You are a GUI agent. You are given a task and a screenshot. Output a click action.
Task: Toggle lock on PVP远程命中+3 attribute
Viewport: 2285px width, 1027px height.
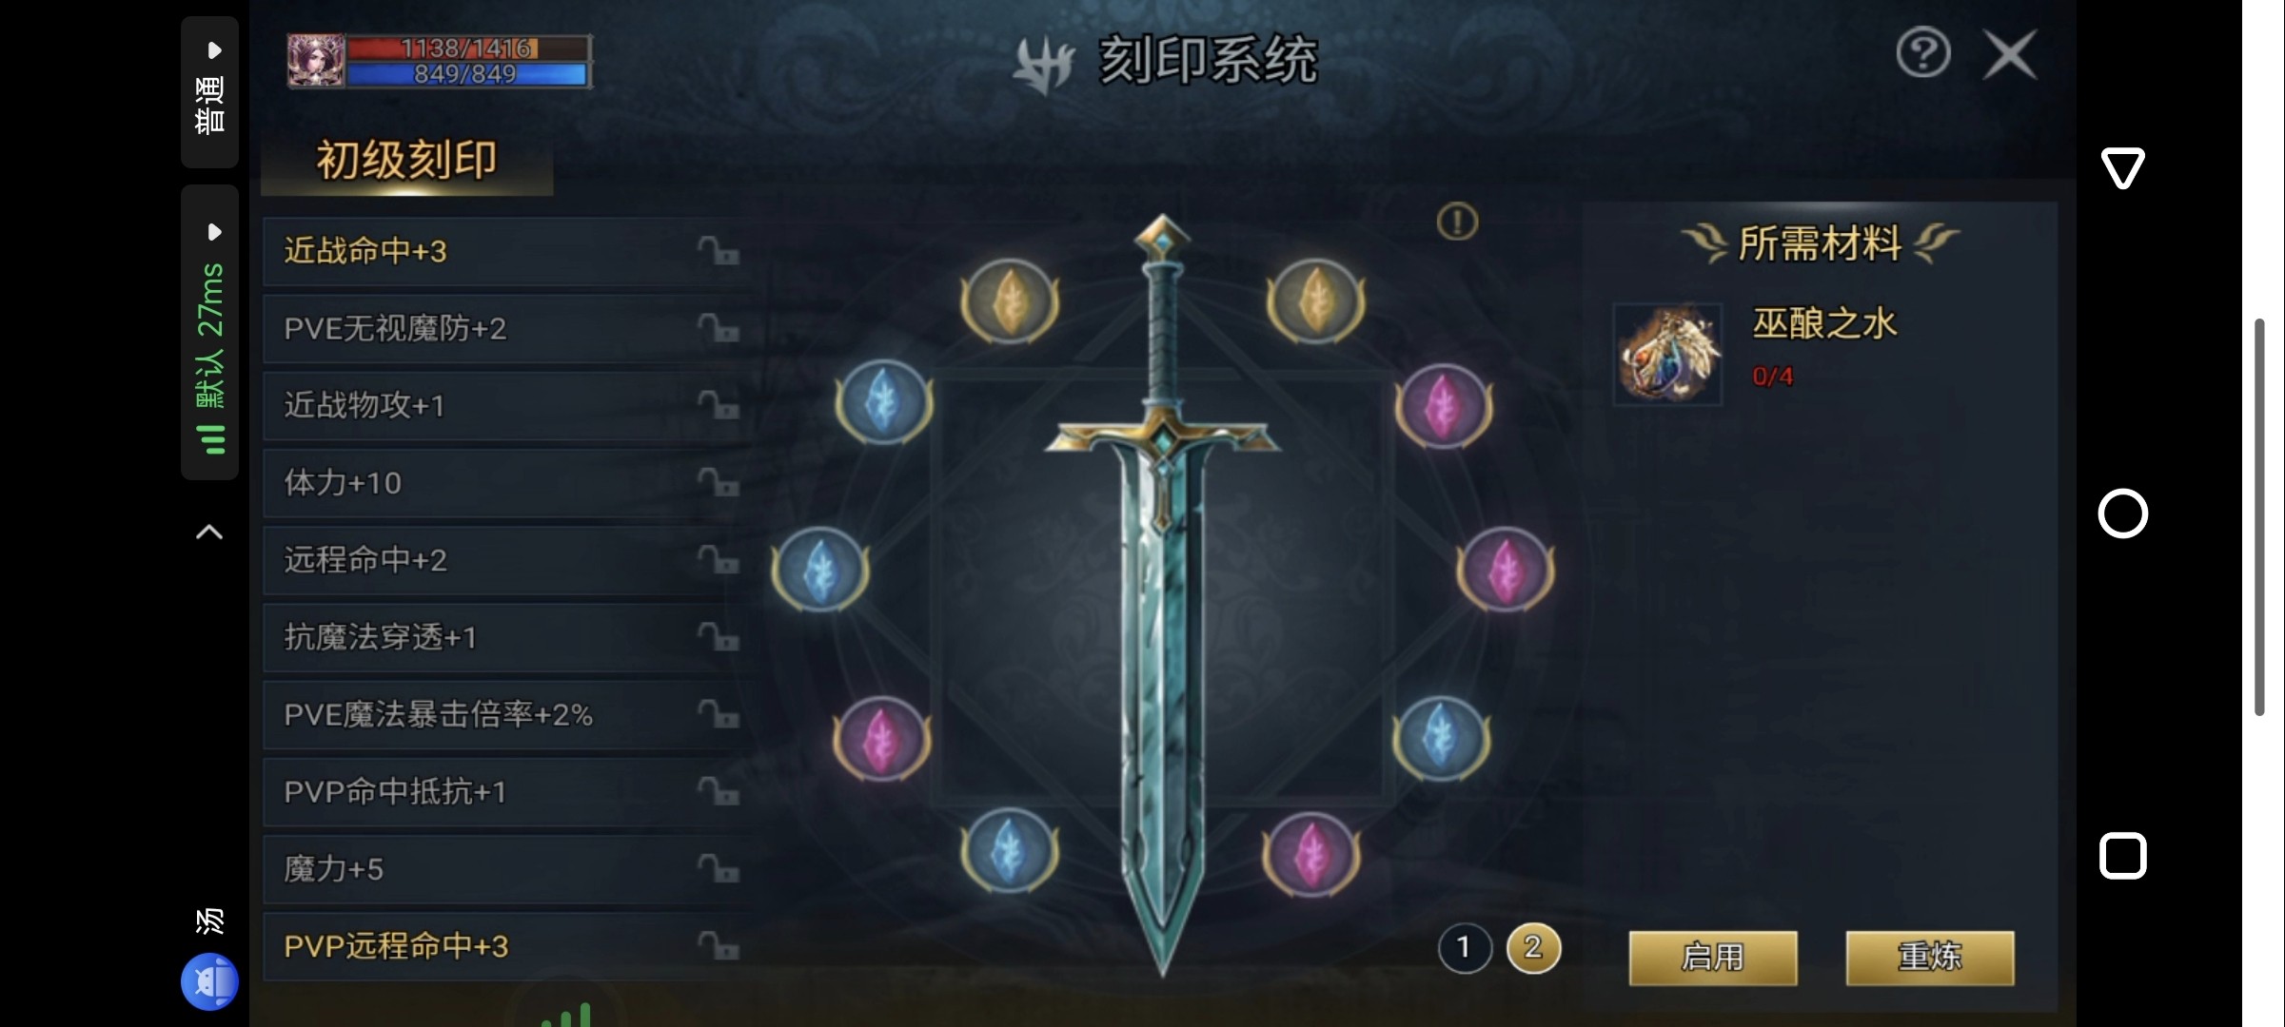click(719, 946)
